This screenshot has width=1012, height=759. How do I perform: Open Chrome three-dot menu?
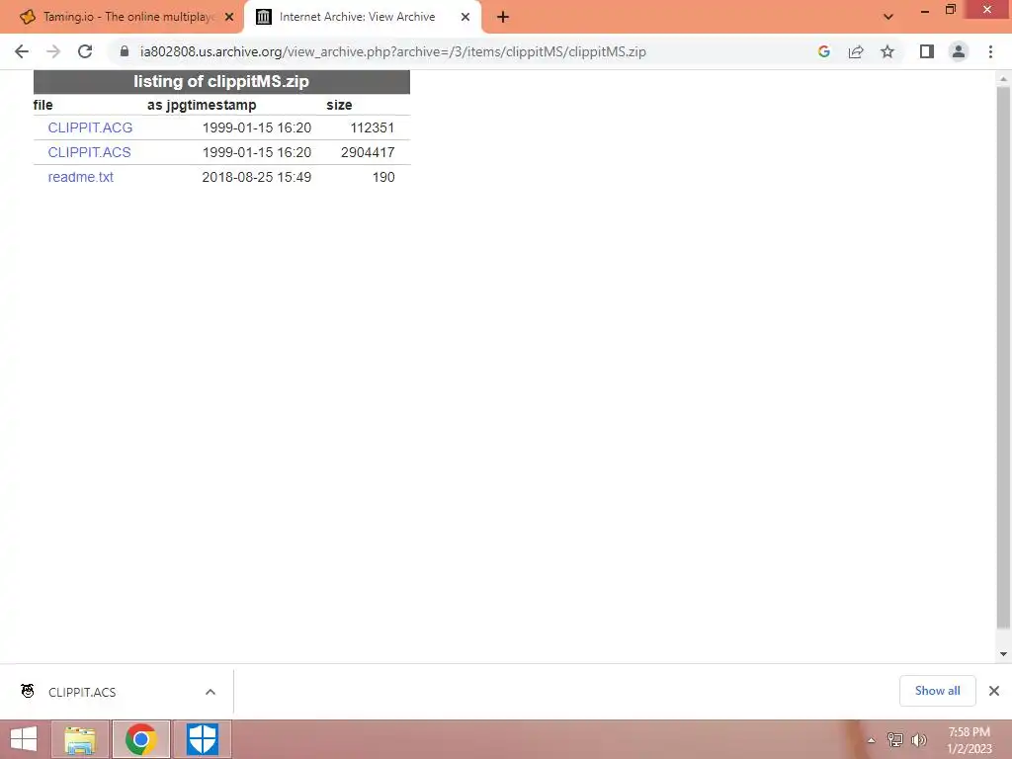coord(990,51)
